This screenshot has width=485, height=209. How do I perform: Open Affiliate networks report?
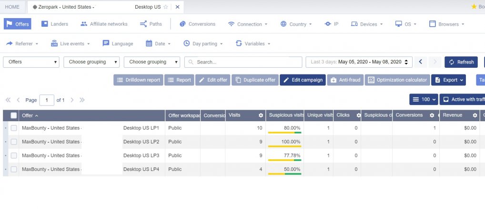[103, 24]
